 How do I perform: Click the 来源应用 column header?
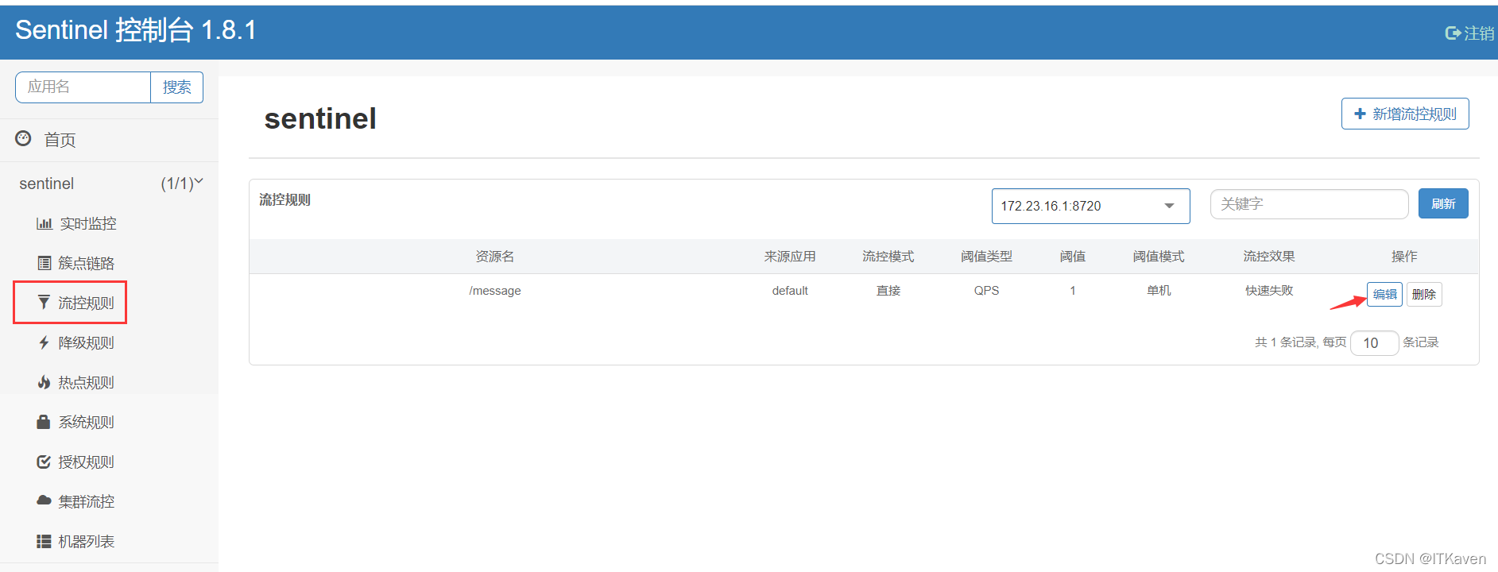point(790,257)
